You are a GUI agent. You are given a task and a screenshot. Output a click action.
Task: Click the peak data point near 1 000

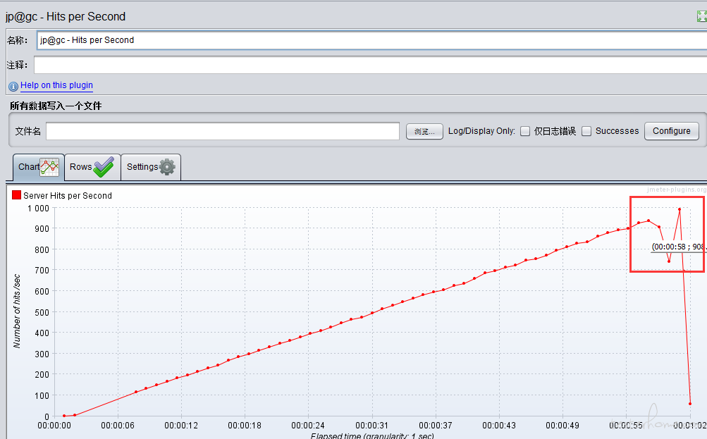click(x=680, y=209)
